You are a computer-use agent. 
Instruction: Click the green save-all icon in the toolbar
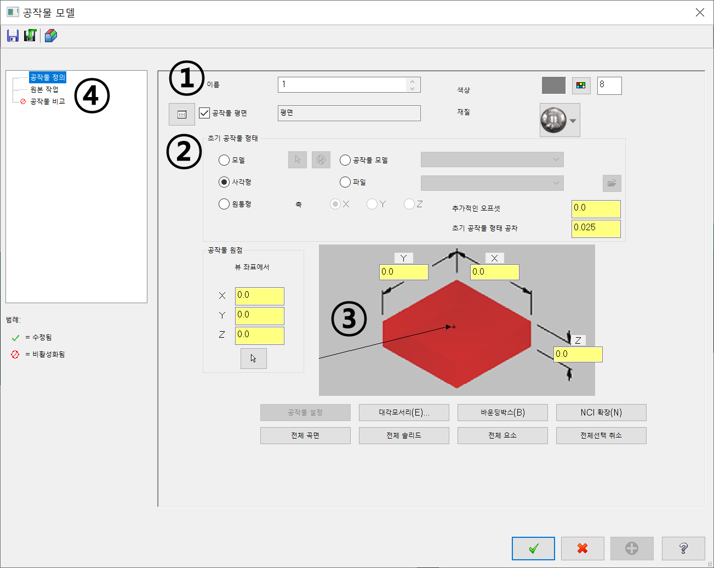30,36
